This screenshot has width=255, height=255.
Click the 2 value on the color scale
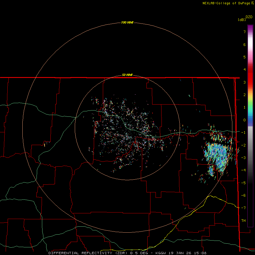click(245, 95)
